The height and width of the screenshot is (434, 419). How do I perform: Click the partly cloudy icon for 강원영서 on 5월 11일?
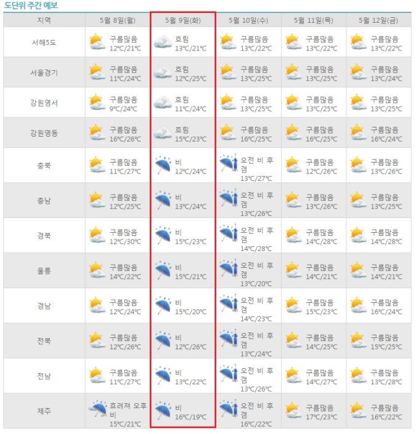[x=294, y=102]
